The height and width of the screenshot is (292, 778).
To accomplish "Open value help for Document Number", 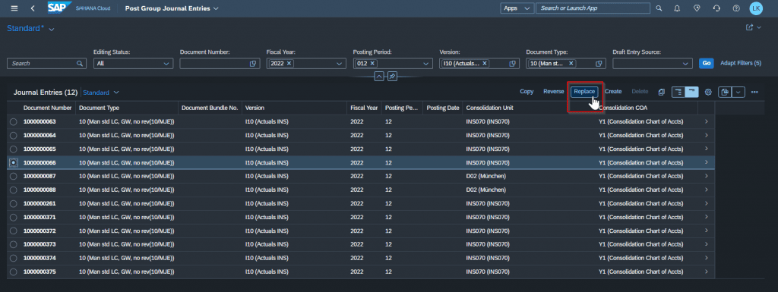I will click(253, 64).
